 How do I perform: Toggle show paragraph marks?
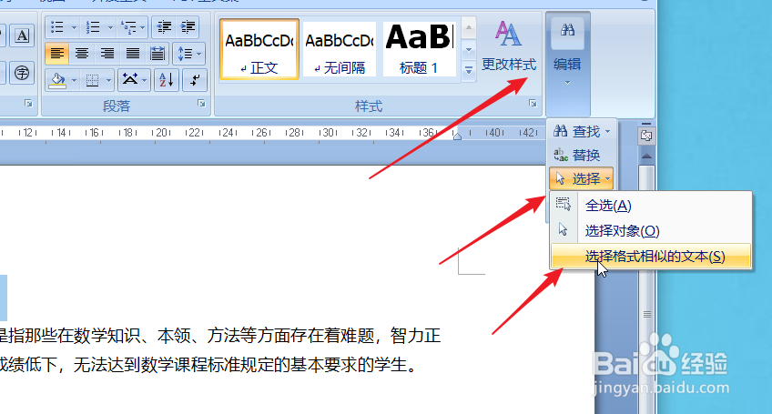click(x=195, y=80)
